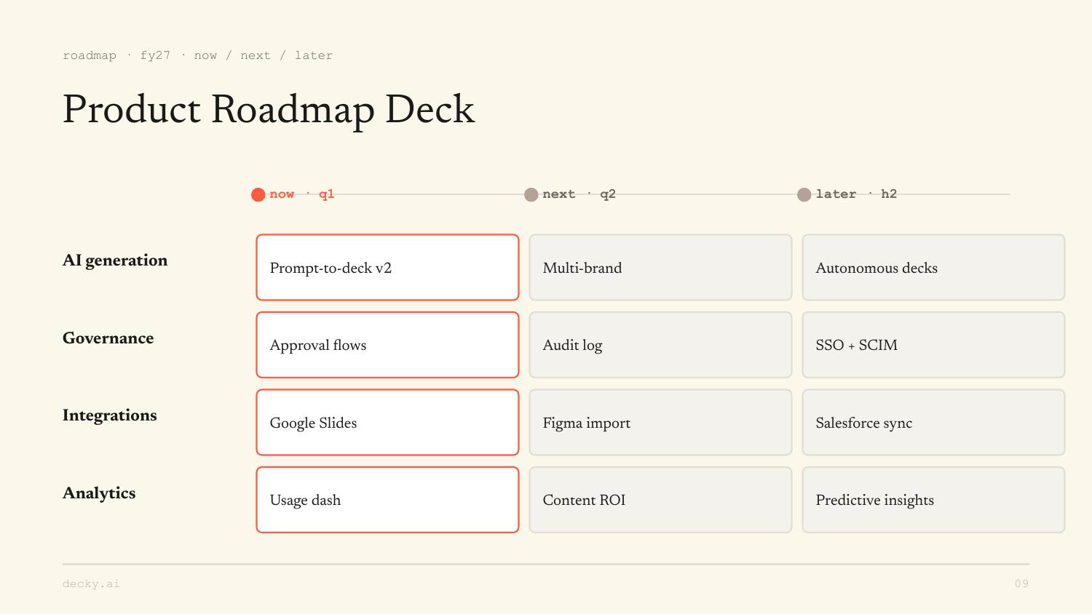Open the Prompt-to-deck v2 card
The height and width of the screenshot is (614, 1092).
pyautogui.click(x=387, y=267)
